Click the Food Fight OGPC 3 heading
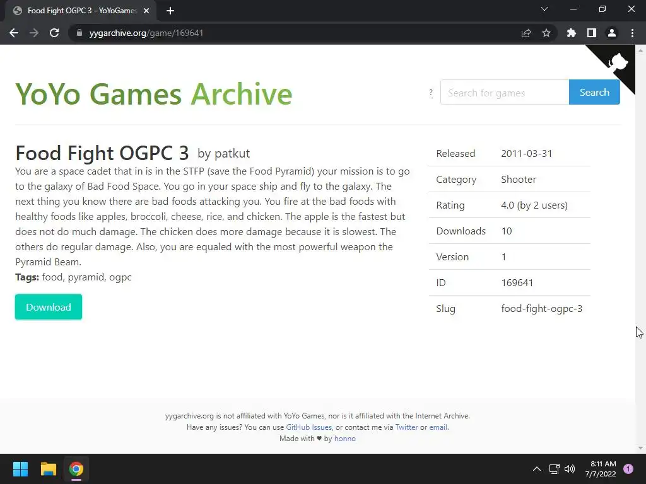The width and height of the screenshot is (646, 484). tap(102, 153)
